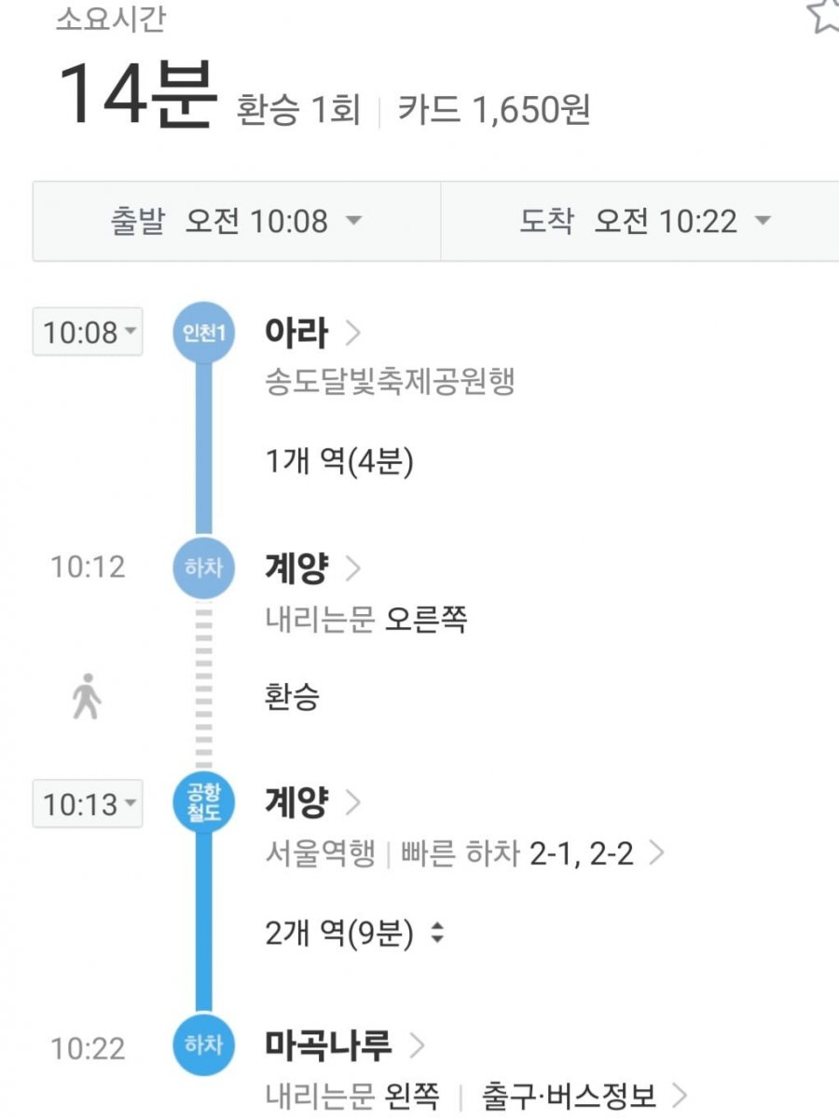This screenshot has height=1118, width=839.
Task: Open 마곡나루 station details
Action: coord(345,1045)
